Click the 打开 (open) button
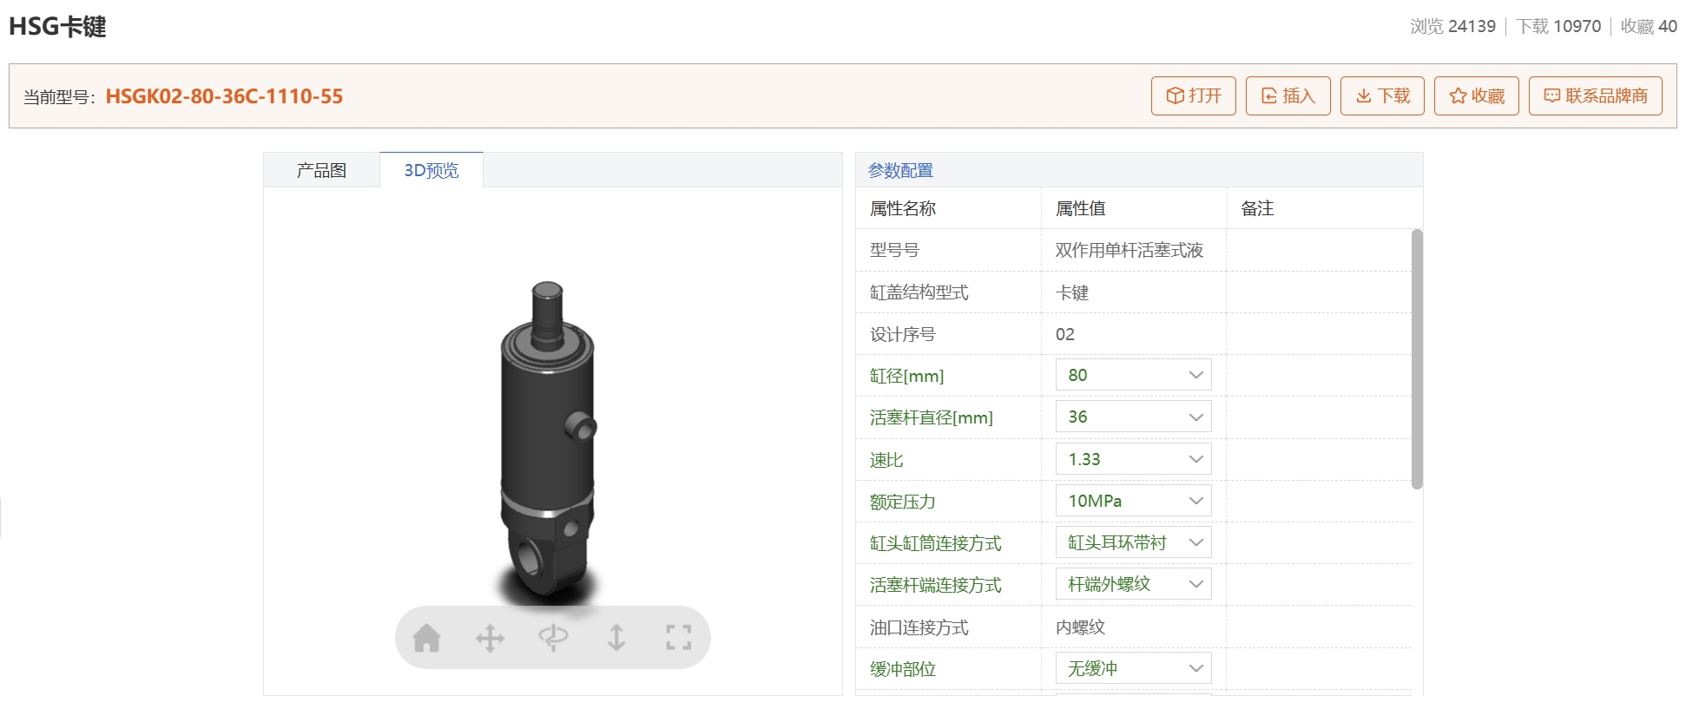This screenshot has width=1686, height=709. click(x=1194, y=95)
